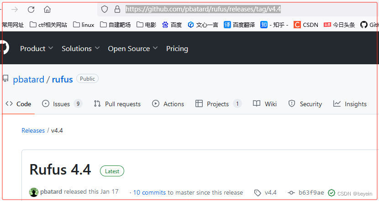
Task: Open commit b63f9ae link
Action: [311, 192]
